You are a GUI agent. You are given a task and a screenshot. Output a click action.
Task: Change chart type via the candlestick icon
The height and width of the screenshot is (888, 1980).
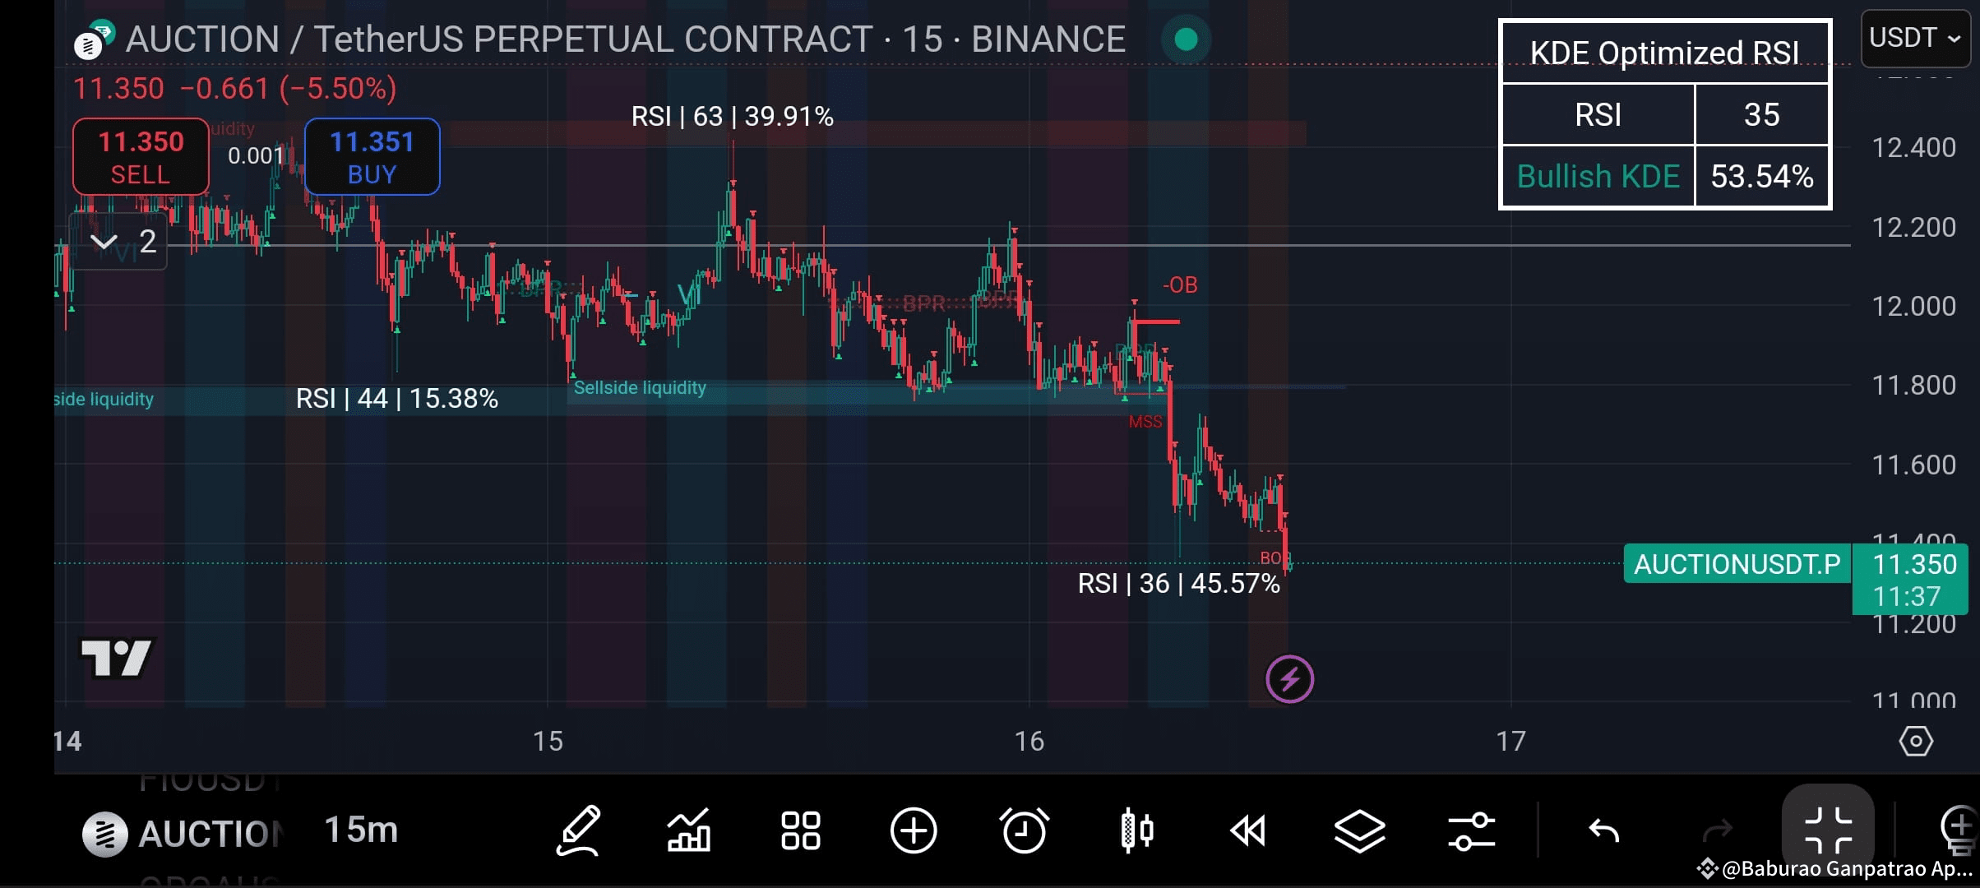1138,830
